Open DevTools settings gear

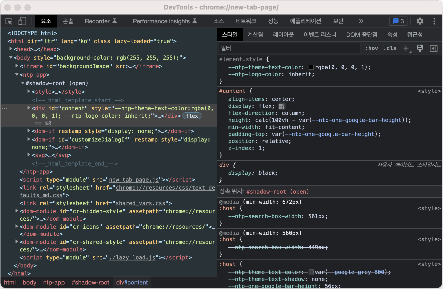(x=420, y=21)
